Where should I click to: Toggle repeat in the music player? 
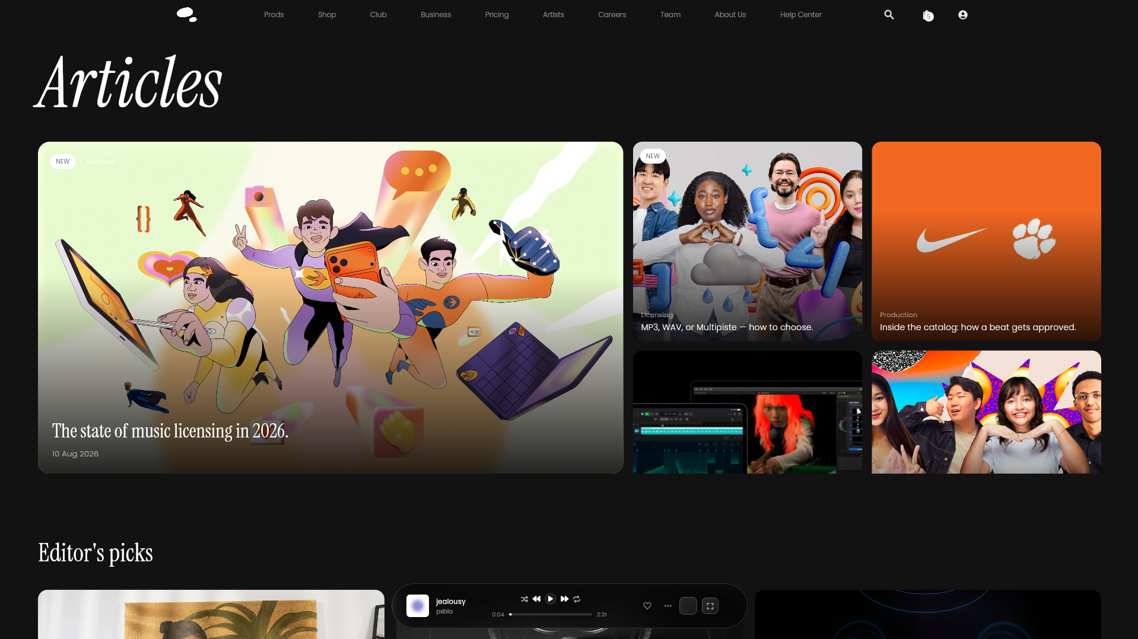click(x=577, y=599)
